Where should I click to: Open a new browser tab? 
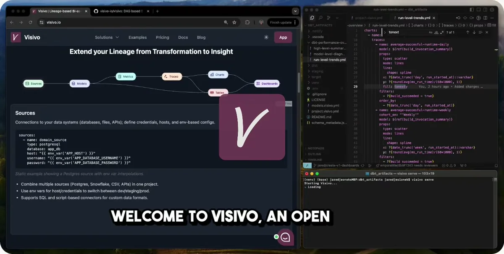157,11
